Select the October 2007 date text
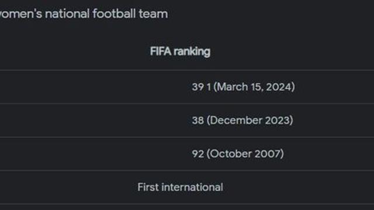 coord(245,153)
